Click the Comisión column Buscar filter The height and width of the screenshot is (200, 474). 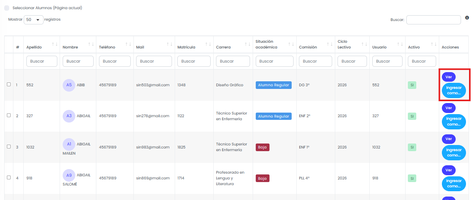point(316,61)
